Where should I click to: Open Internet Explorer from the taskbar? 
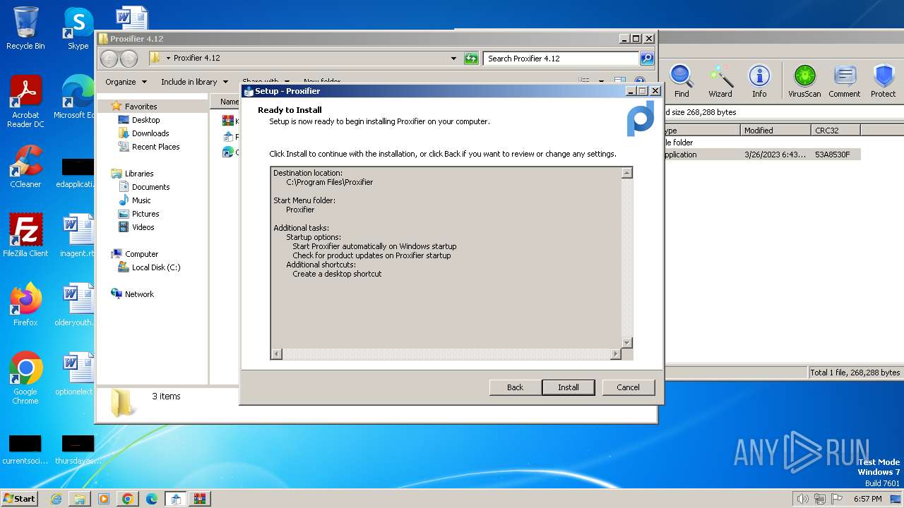[56, 499]
